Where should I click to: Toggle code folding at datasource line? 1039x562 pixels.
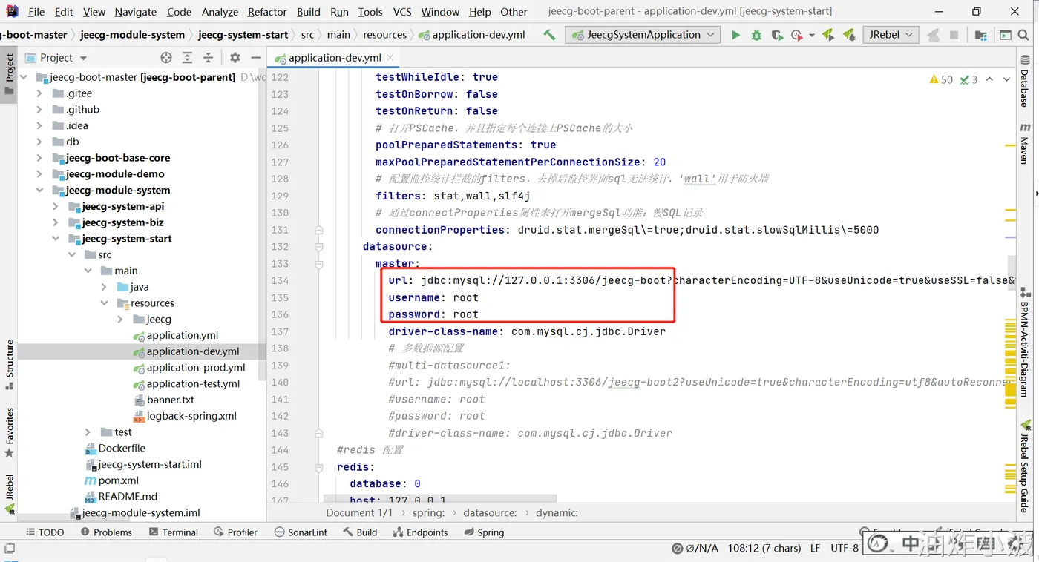pyautogui.click(x=318, y=247)
